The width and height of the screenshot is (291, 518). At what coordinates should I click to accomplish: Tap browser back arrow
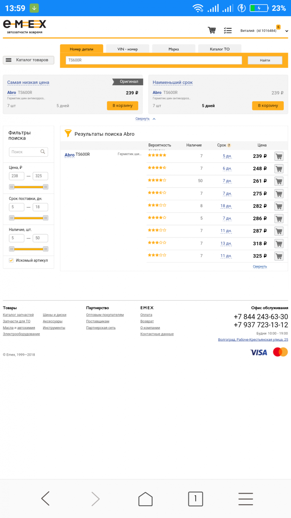[46, 499]
